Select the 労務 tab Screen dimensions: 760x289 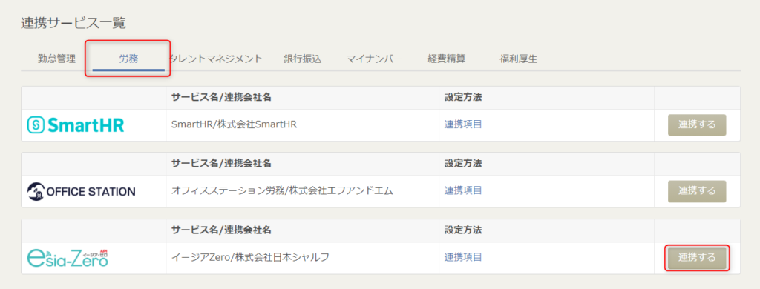click(128, 59)
